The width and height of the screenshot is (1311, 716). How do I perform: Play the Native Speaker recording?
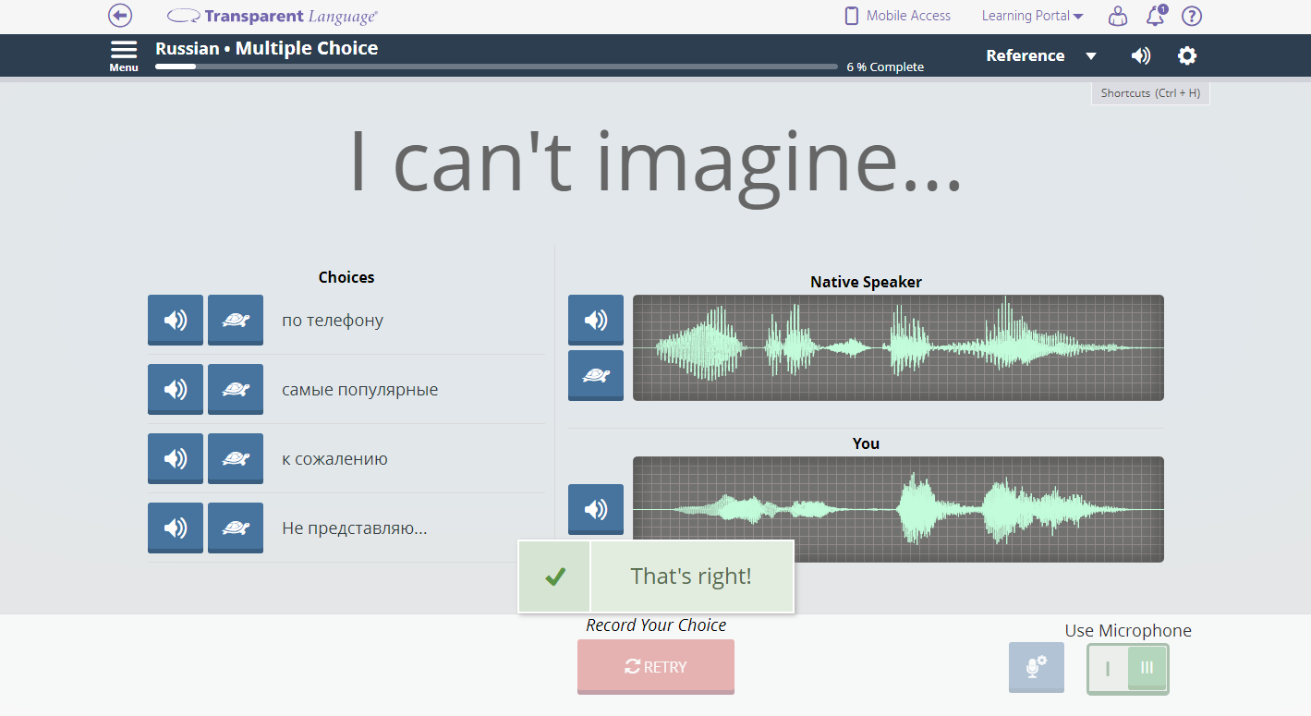pyautogui.click(x=595, y=320)
